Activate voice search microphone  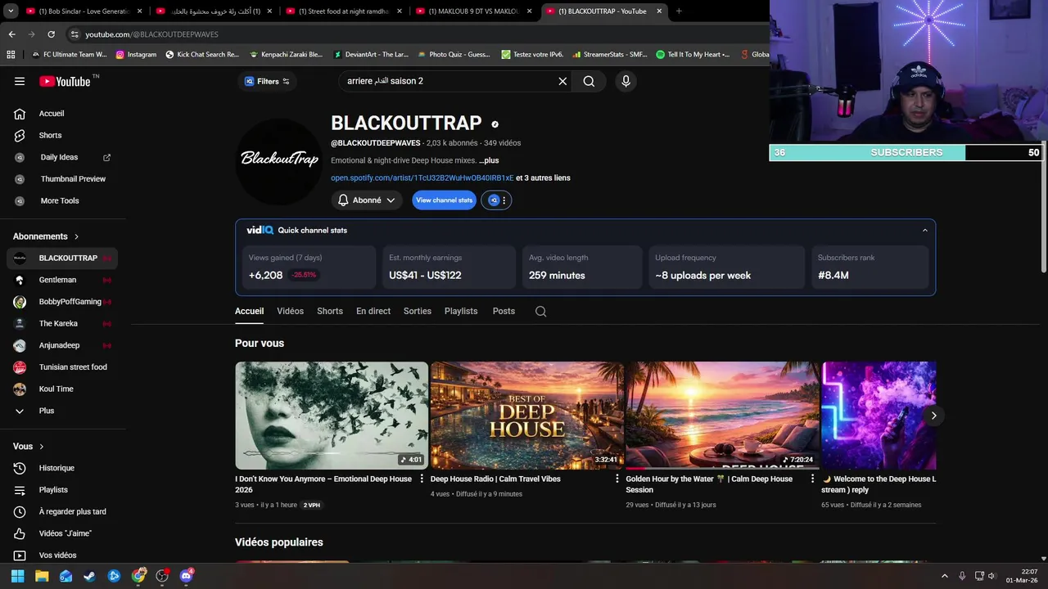click(x=626, y=81)
